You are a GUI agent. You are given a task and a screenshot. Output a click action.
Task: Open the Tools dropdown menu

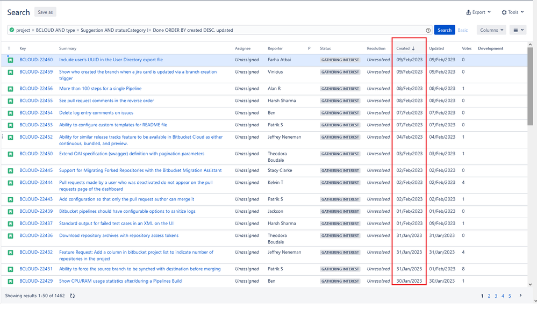pyautogui.click(x=513, y=12)
